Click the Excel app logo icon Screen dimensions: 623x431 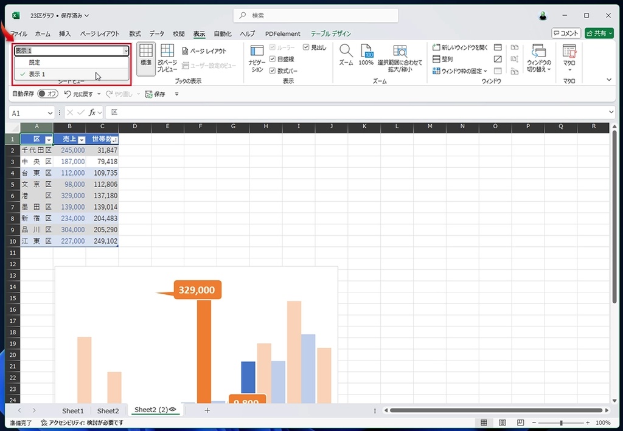16,15
